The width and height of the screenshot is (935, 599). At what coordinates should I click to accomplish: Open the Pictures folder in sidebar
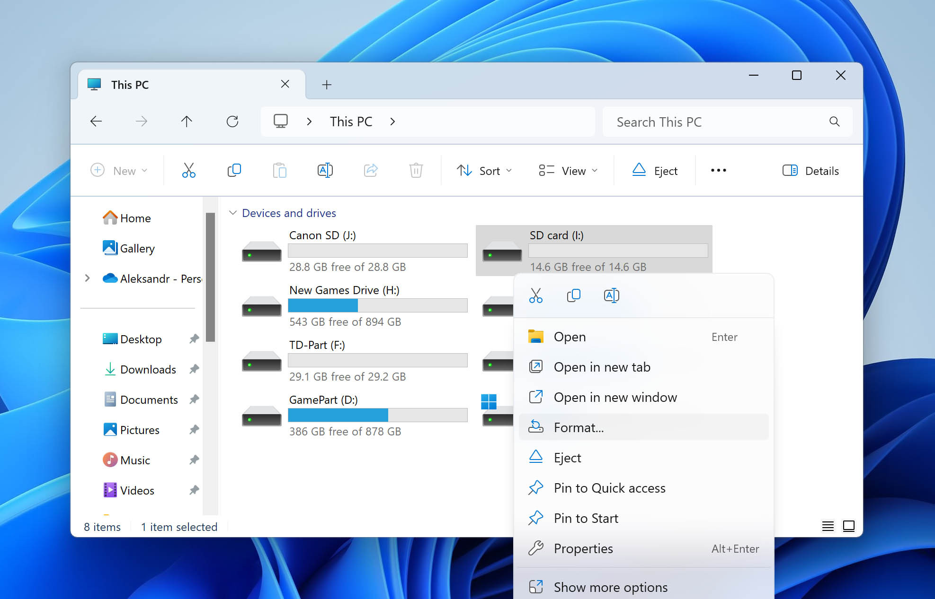point(131,430)
